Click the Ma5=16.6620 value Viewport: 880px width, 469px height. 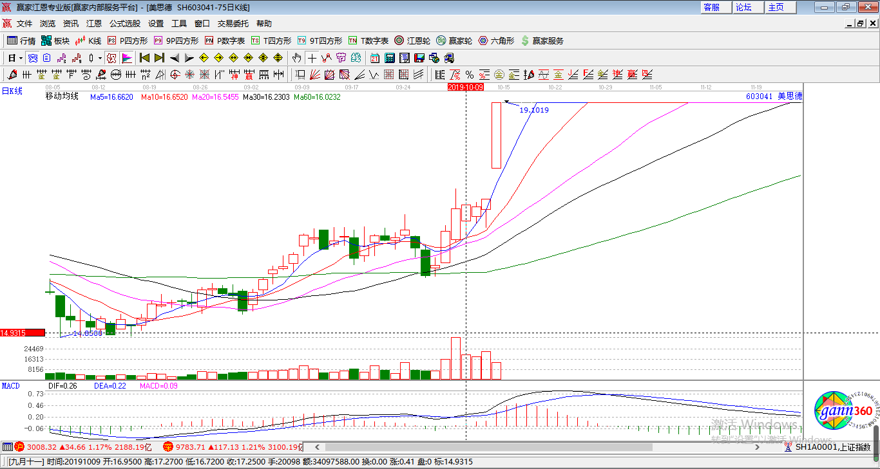tap(111, 97)
